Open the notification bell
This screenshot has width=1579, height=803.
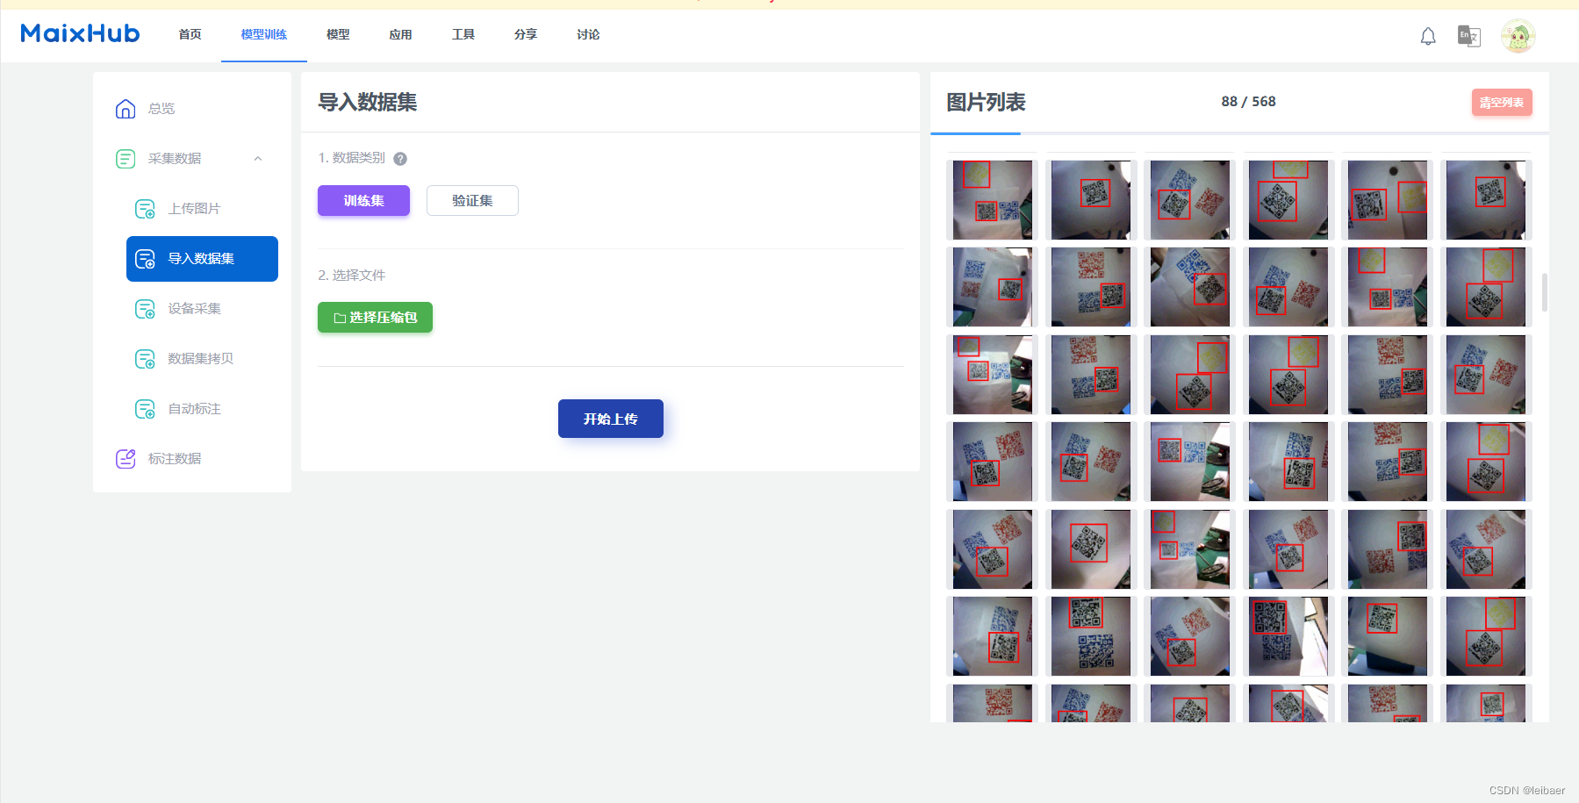point(1428,36)
